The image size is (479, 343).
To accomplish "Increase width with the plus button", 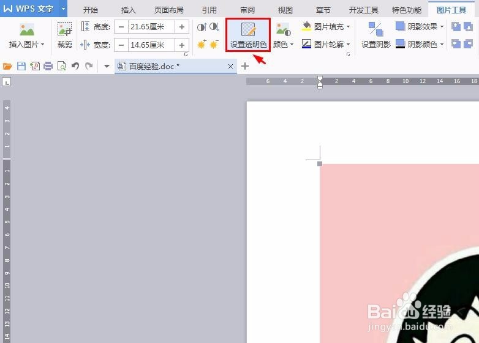I will tap(182, 45).
